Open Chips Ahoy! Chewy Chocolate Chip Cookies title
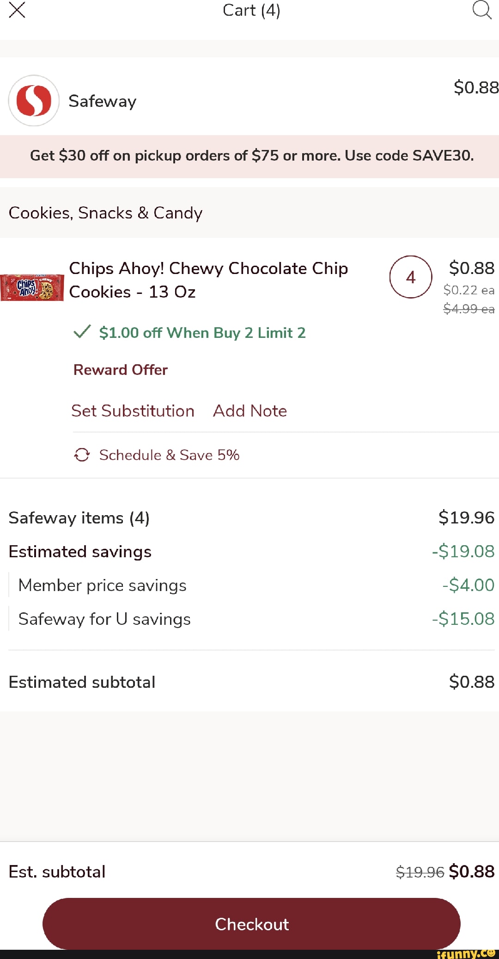499x959 pixels. coord(208,280)
